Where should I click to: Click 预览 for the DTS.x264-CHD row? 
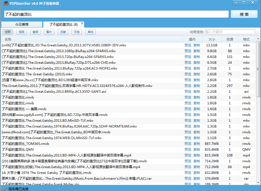[188, 63]
